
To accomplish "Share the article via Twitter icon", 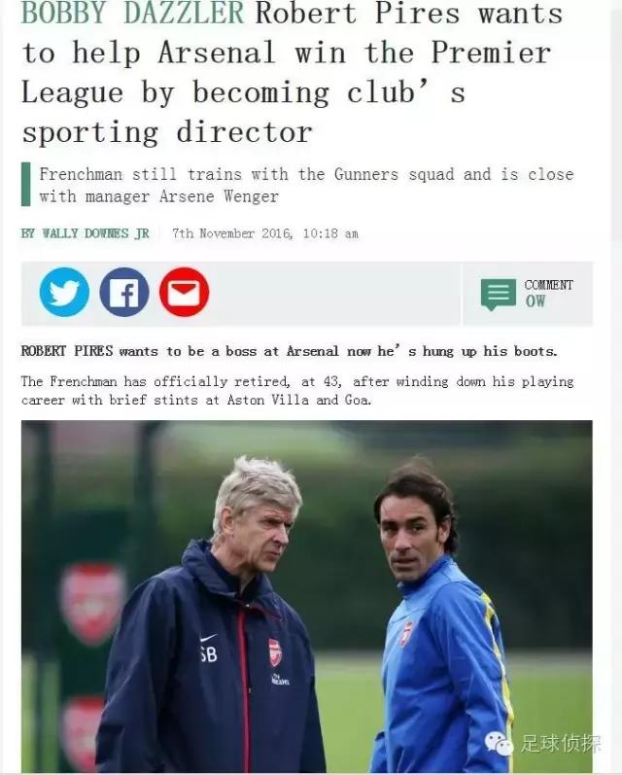I will click(x=64, y=292).
